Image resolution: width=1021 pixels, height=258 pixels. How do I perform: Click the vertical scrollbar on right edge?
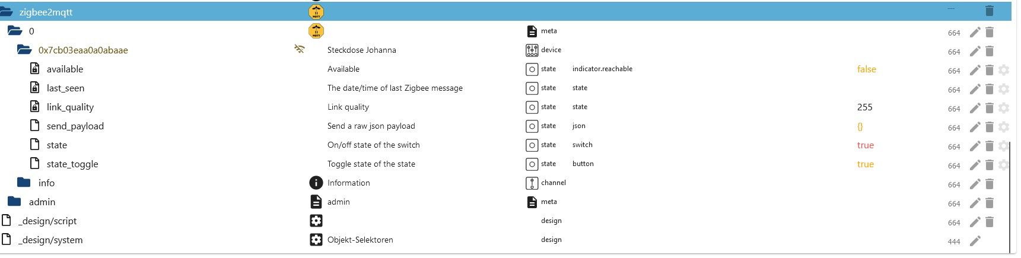tap(1009, 196)
